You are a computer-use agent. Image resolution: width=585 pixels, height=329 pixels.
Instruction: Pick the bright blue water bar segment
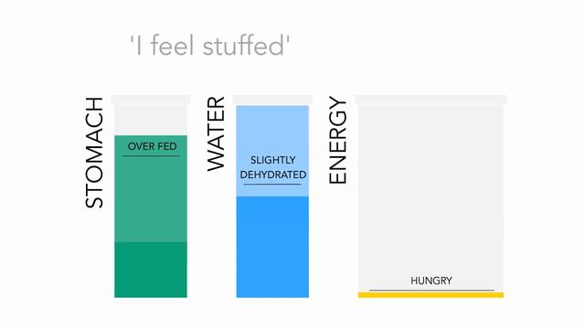coord(272,247)
